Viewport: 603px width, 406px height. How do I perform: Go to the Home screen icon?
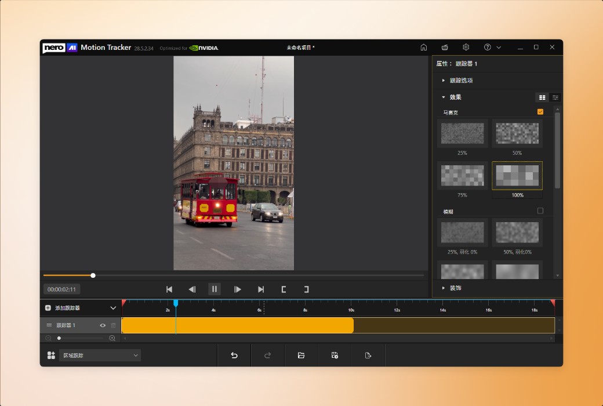click(x=424, y=47)
